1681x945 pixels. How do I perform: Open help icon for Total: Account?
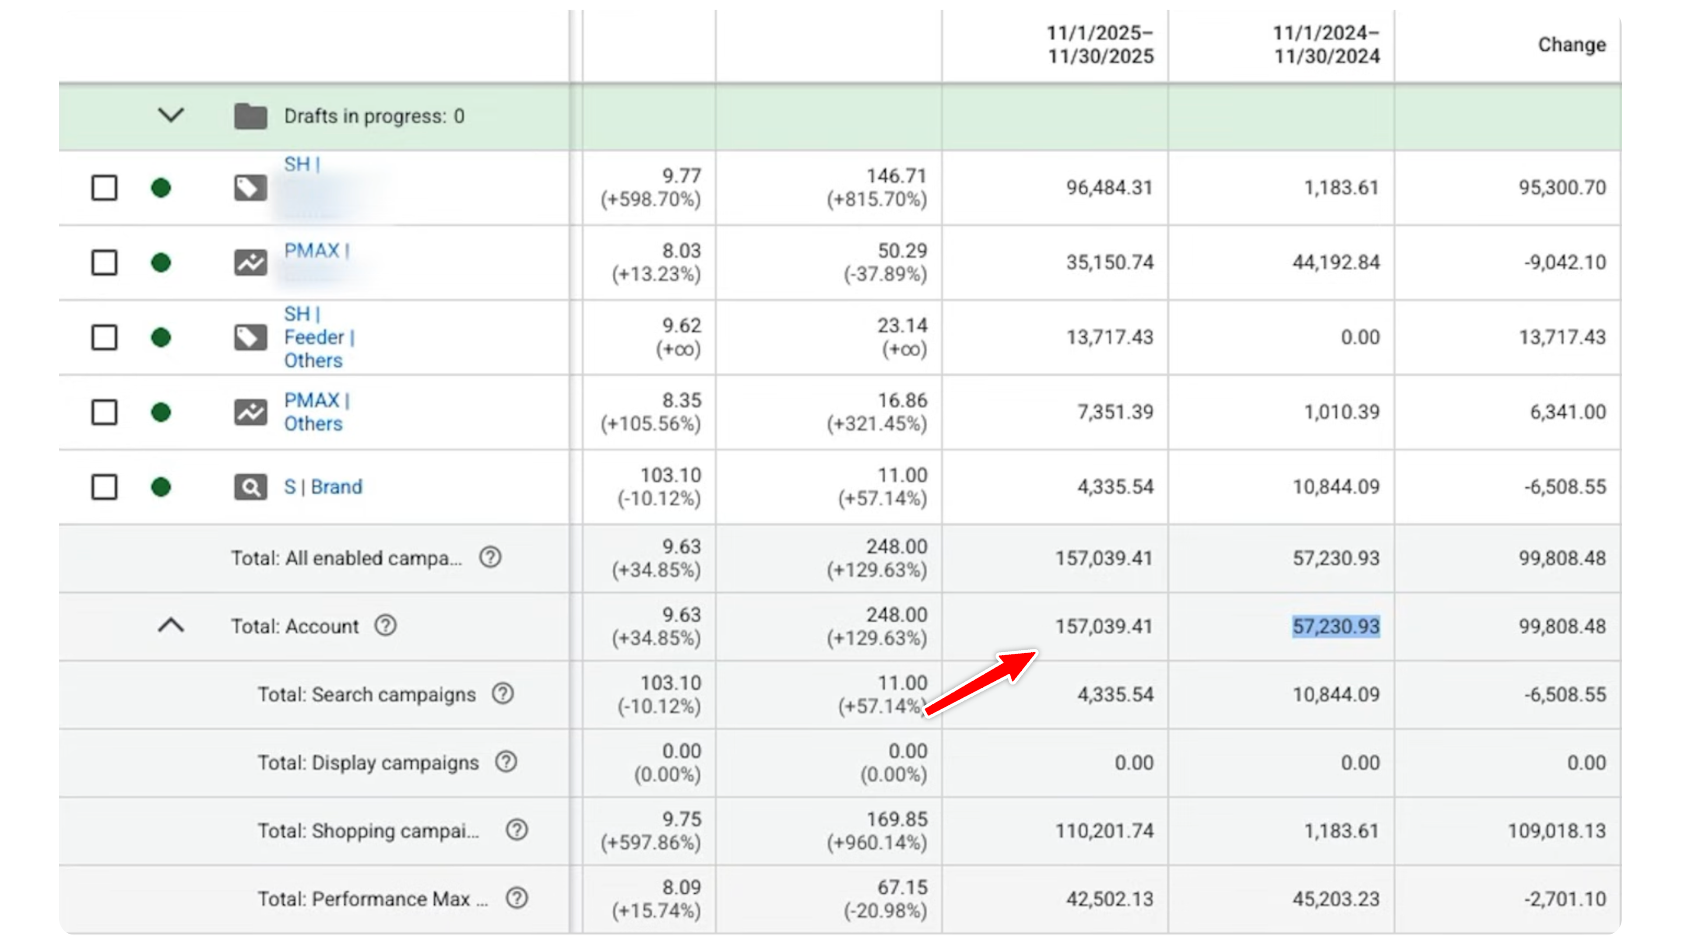pos(385,626)
